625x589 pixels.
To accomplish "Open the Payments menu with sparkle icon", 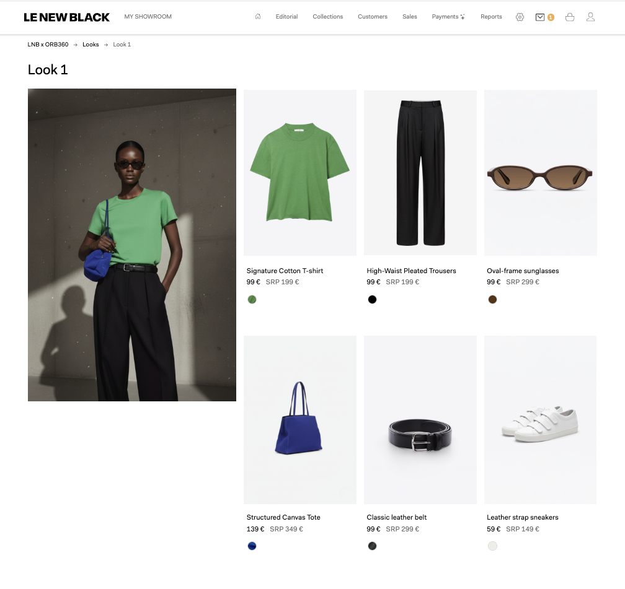I will 448,17.
